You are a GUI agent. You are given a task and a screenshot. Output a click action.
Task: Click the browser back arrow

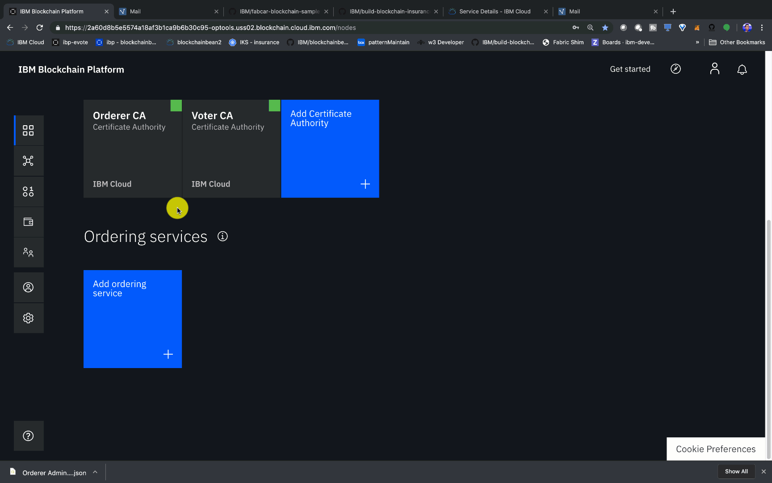(10, 28)
